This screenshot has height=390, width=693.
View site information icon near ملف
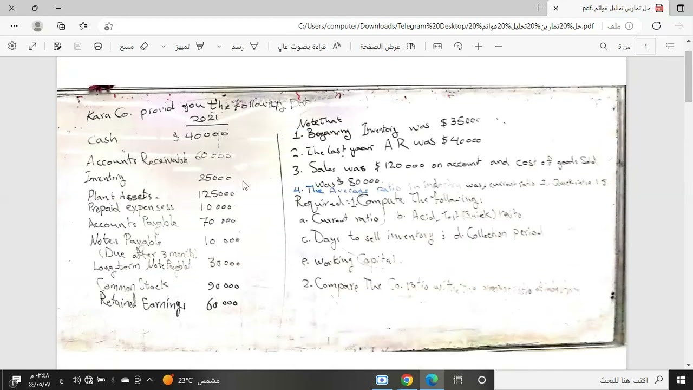(x=629, y=26)
